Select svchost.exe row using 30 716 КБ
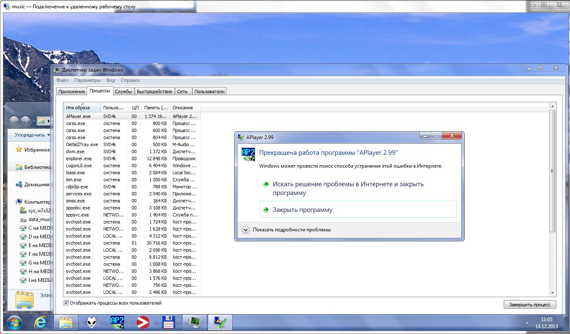Image resolution: width=570 pixels, height=334 pixels. pyautogui.click(x=132, y=243)
